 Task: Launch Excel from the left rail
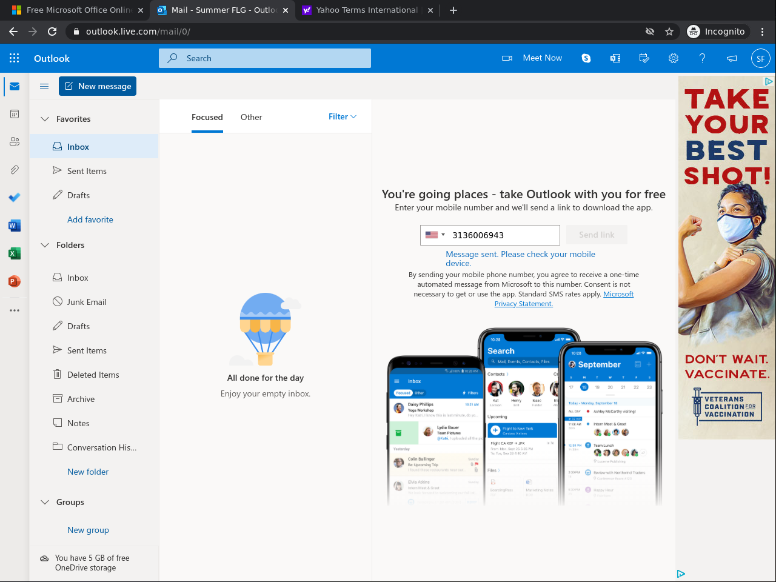(x=15, y=253)
